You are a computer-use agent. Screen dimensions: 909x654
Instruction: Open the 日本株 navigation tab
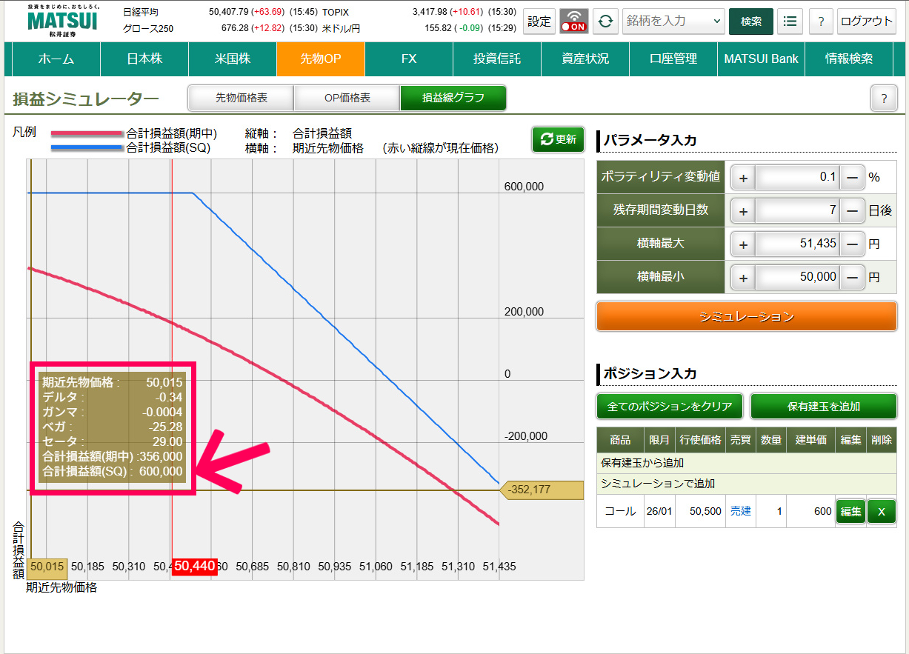[x=144, y=59]
